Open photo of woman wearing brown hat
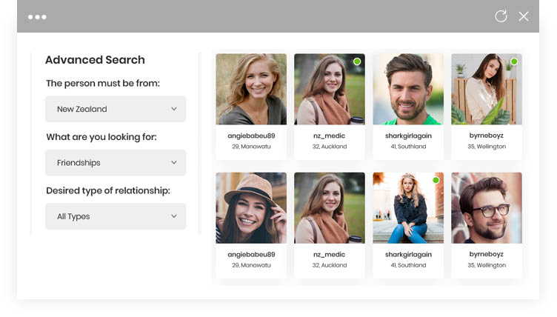557x317 pixels. tap(251, 208)
